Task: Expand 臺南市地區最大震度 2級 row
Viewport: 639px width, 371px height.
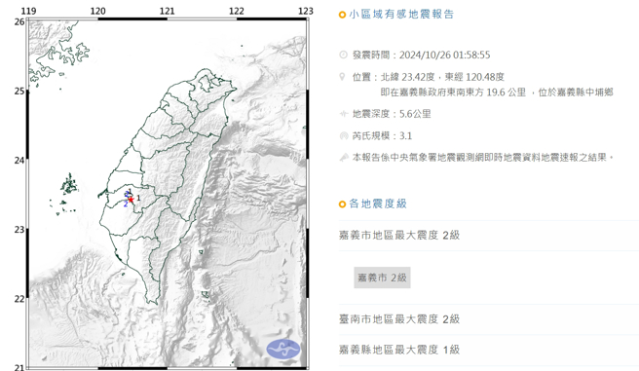Action: [489, 319]
